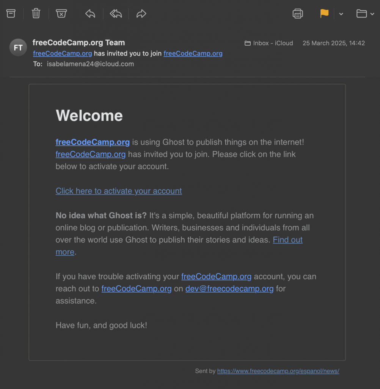Image resolution: width=380 pixels, height=389 pixels.
Task: Open the 'Sent by' espanol/news URL
Action: [x=278, y=371]
